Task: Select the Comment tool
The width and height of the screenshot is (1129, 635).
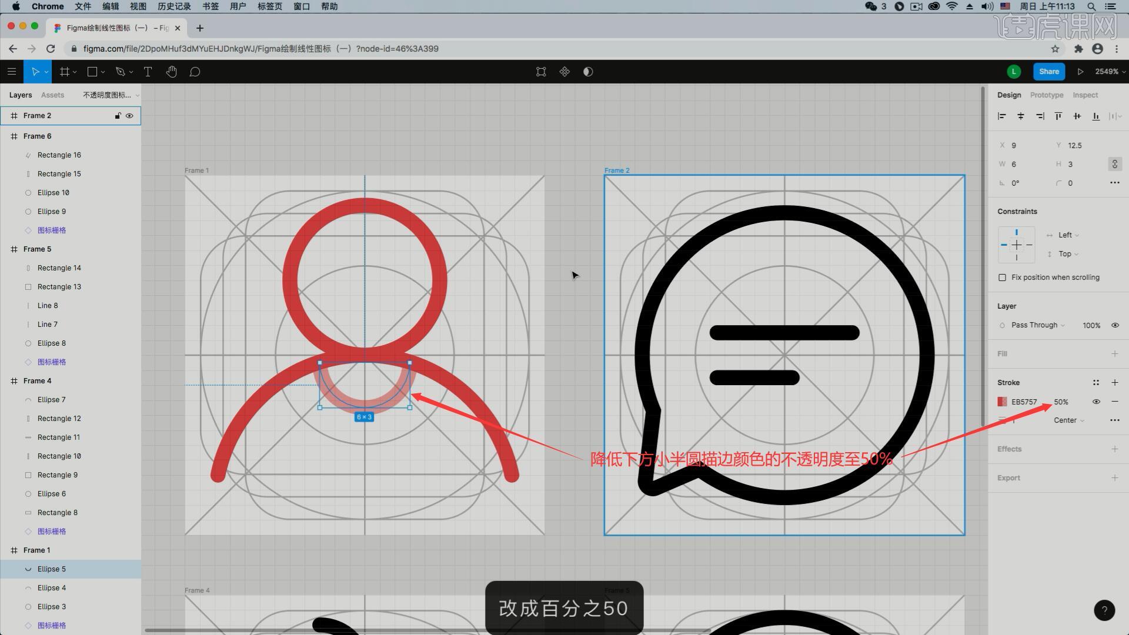Action: [195, 72]
